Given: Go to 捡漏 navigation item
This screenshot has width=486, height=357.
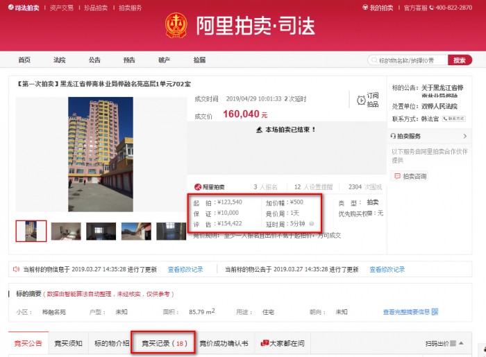Looking at the screenshot, I should (x=199, y=60).
